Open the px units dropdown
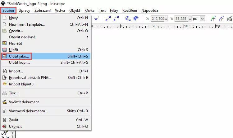The image size is (233, 138). click(x=203, y=19)
